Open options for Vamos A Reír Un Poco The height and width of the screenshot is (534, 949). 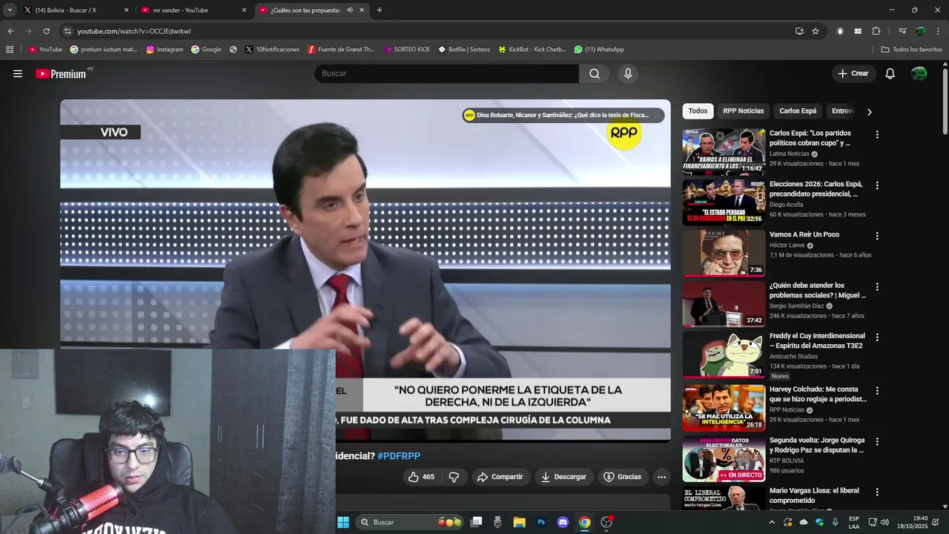[877, 236]
